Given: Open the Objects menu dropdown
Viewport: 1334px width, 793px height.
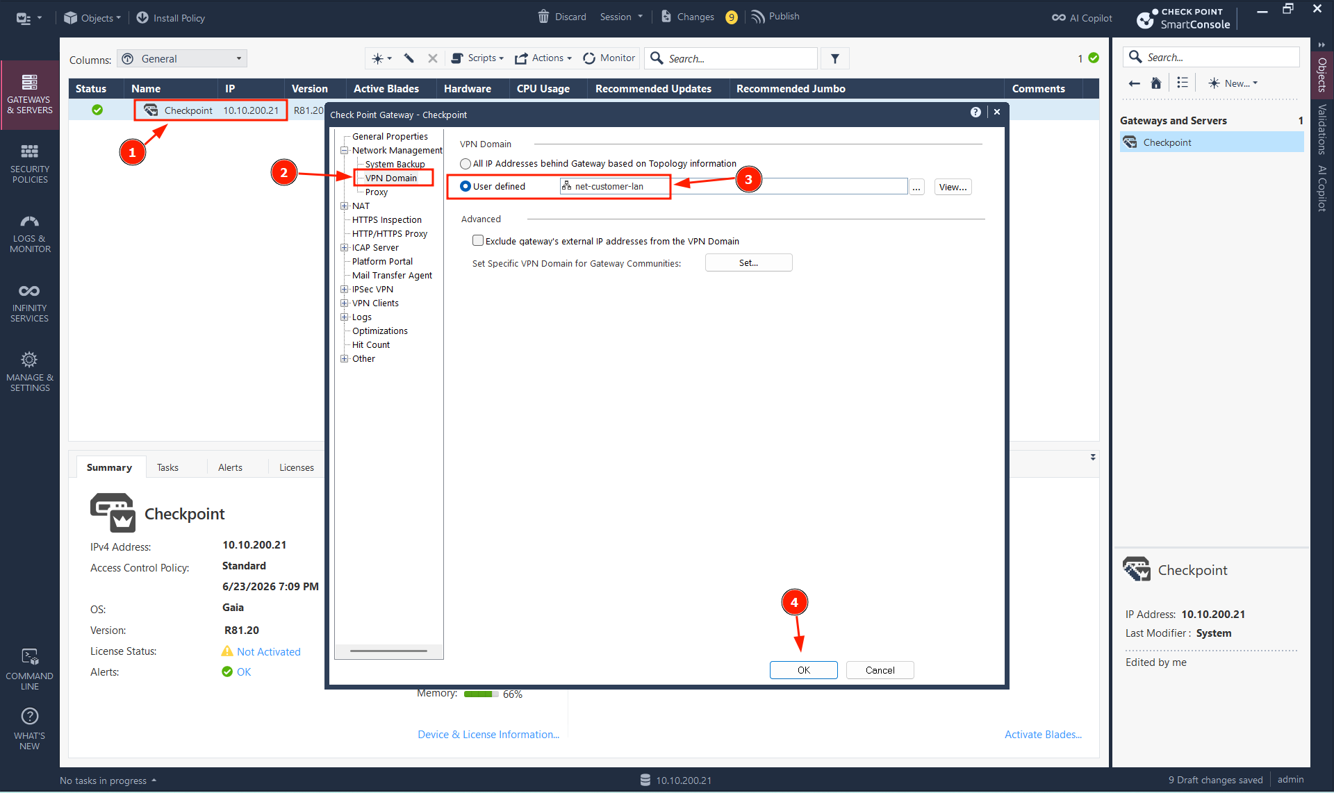Looking at the screenshot, I should tap(92, 18).
